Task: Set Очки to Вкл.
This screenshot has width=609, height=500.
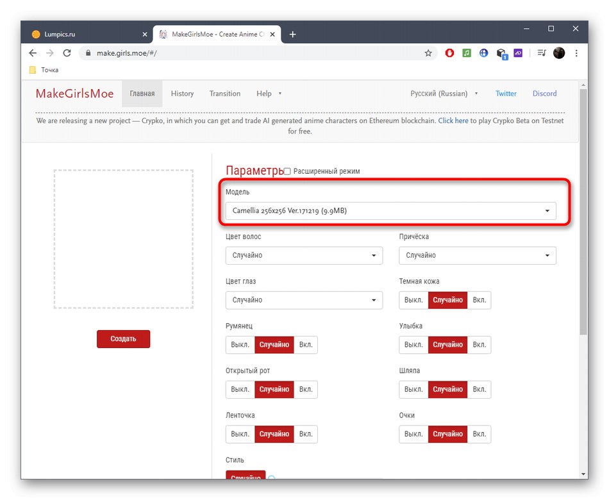Action: 480,435
